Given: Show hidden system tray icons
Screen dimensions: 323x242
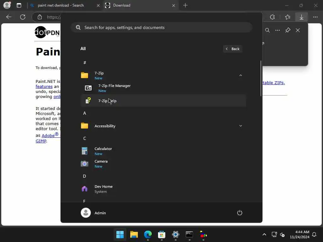Looking at the screenshot, I should tap(264, 234).
